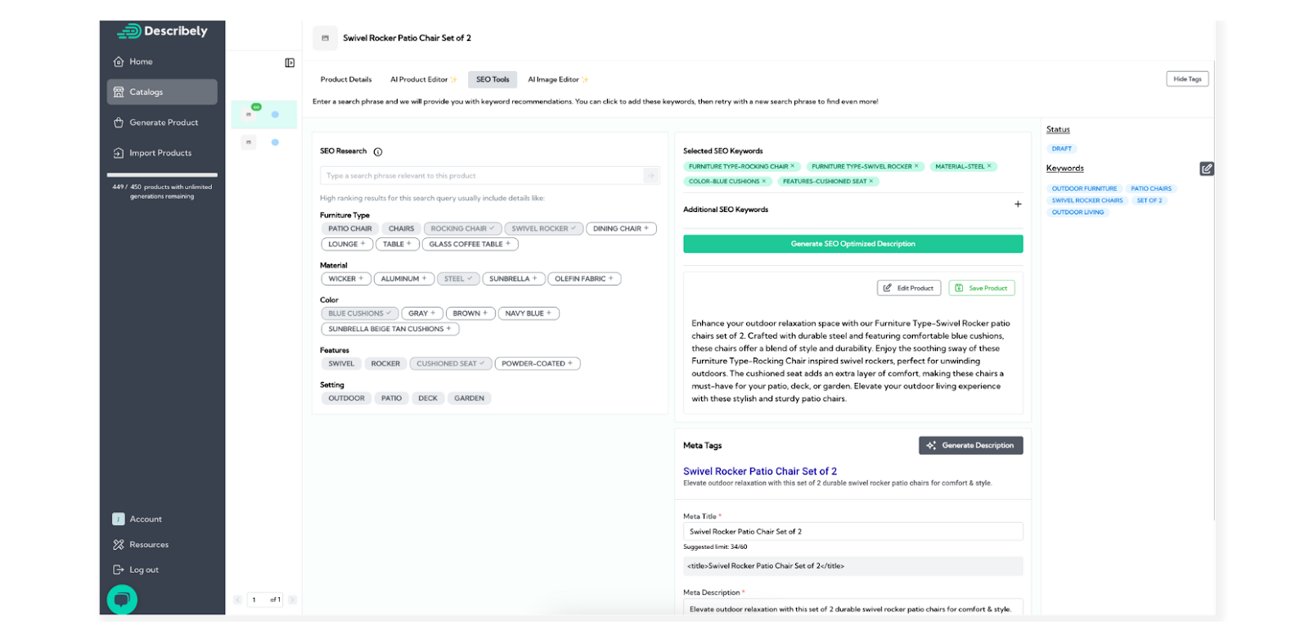Open Import Products from sidebar
Screen dimensions: 1309x643
click(x=160, y=153)
